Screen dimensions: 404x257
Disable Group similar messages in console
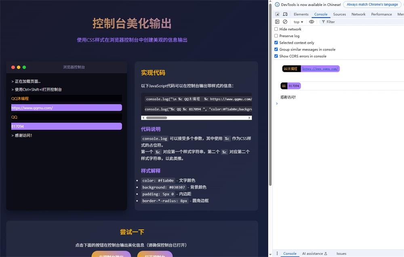(x=276, y=49)
